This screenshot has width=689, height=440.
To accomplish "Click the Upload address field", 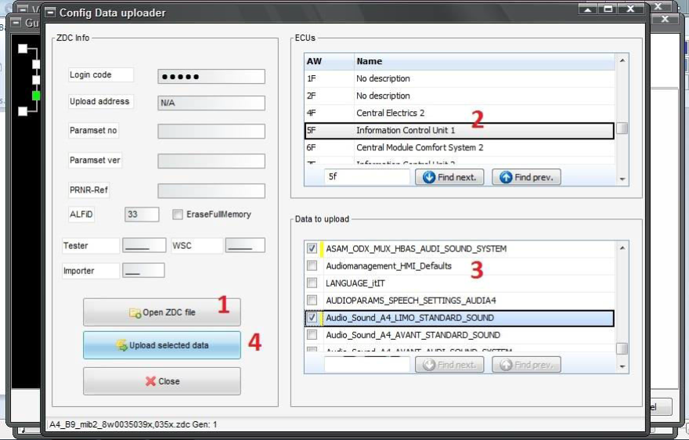I will 211,103.
